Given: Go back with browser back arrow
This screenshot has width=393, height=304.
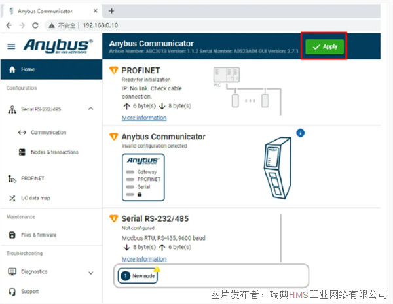Looking at the screenshot, I should [9, 25].
